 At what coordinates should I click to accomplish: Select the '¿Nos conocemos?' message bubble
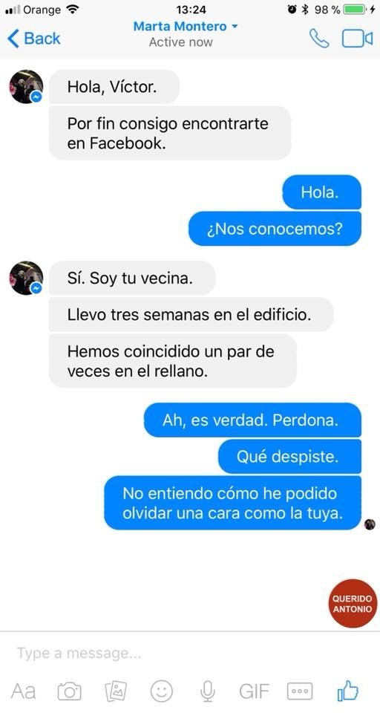pyautogui.click(x=275, y=229)
